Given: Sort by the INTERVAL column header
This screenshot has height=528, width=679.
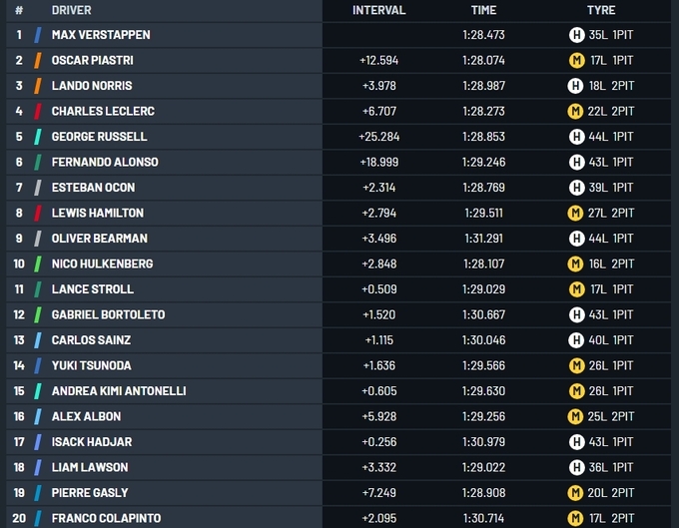Looking at the screenshot, I should [379, 10].
